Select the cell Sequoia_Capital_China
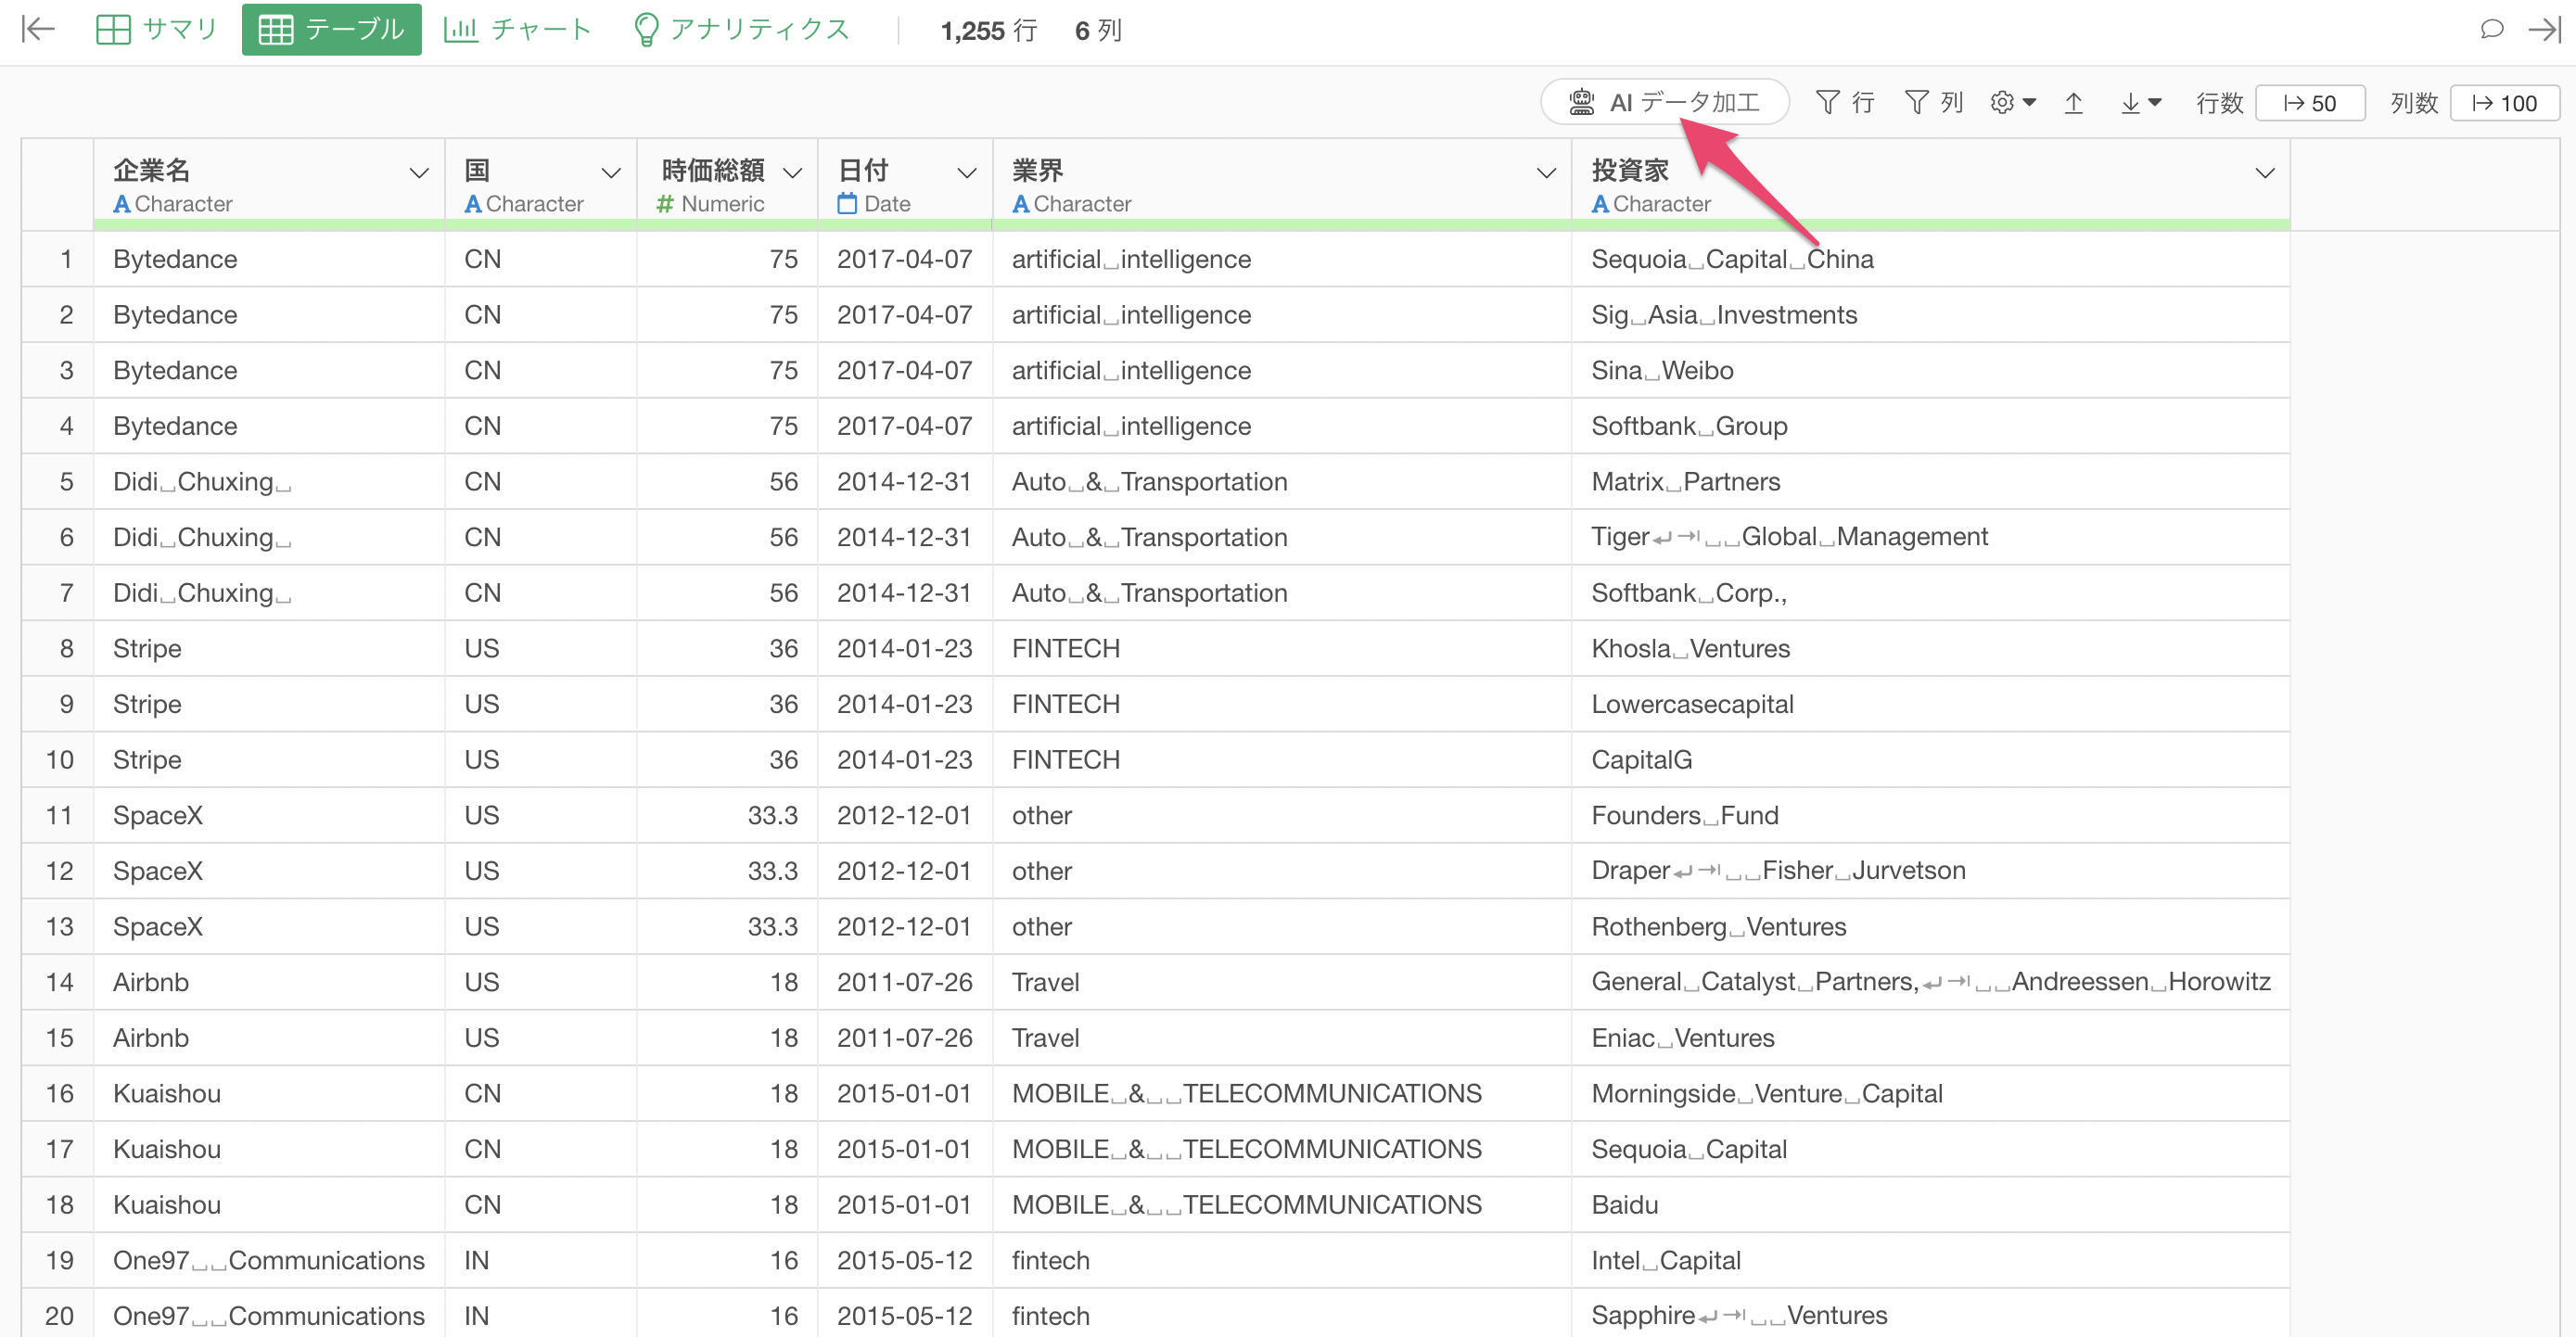This screenshot has width=2576, height=1337. coord(1930,259)
